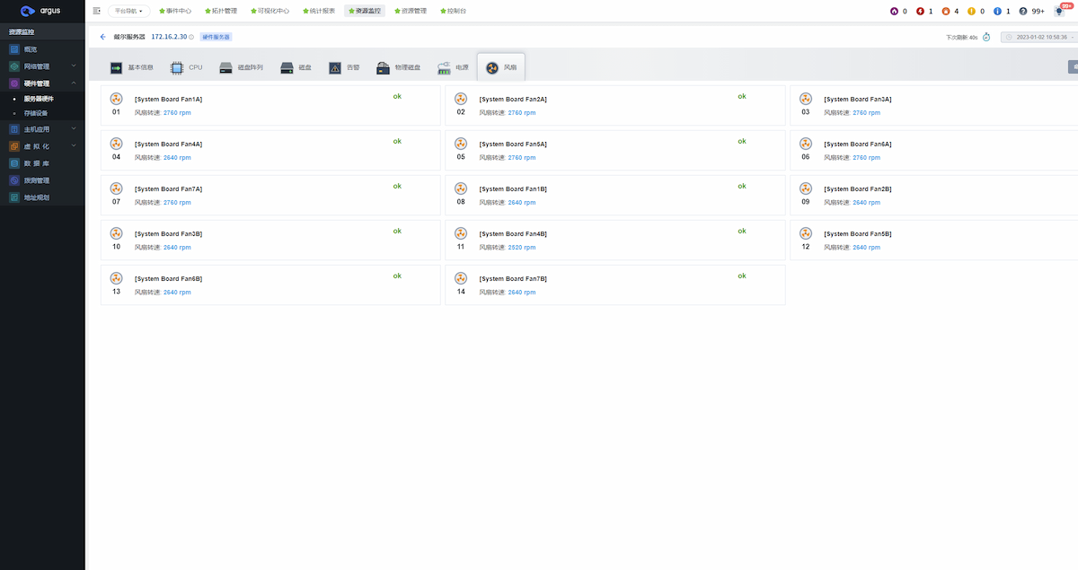Click the info icon next to 172.16.2.30

coord(191,37)
